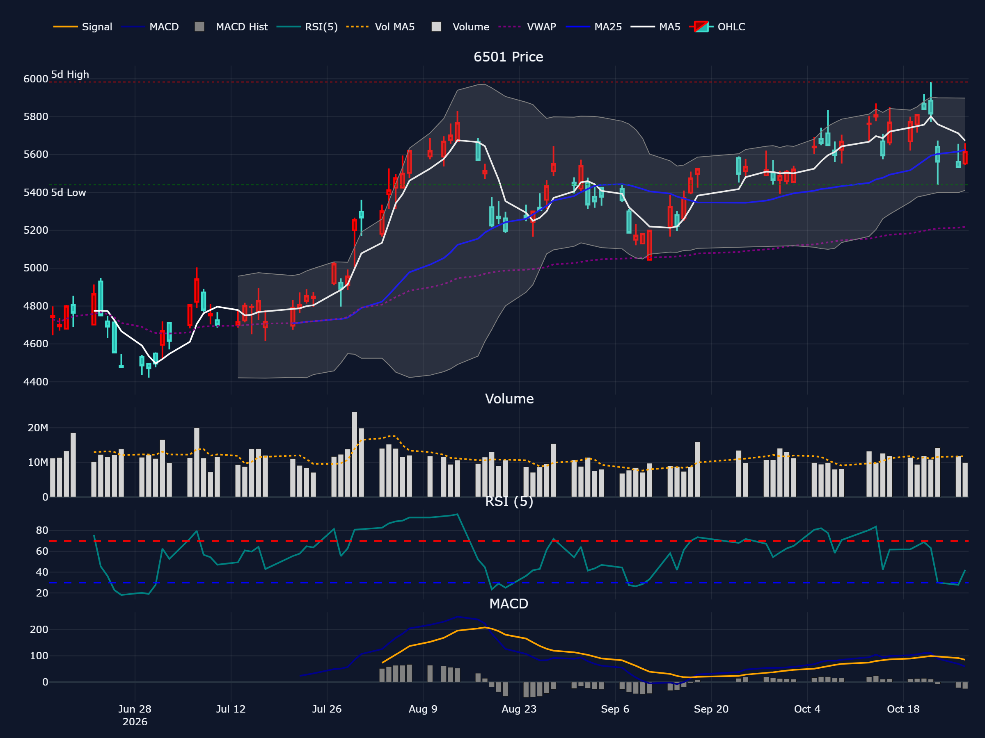Click the 6000 price axis tick
Screen dimensions: 985x738
[36, 79]
